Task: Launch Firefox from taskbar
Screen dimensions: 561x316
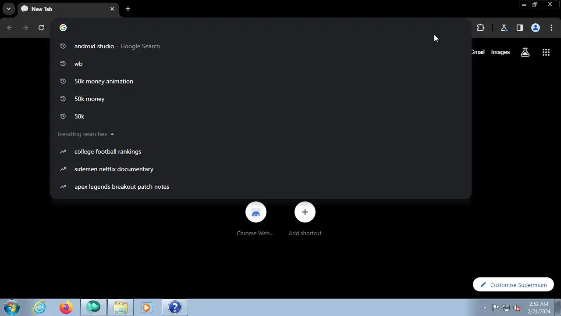Action: click(66, 307)
